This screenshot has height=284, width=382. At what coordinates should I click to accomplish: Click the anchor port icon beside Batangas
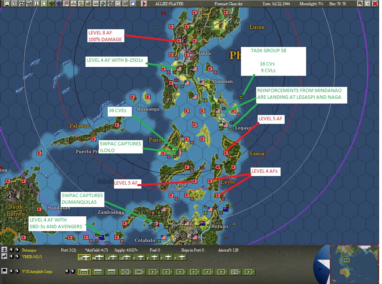tap(4, 250)
